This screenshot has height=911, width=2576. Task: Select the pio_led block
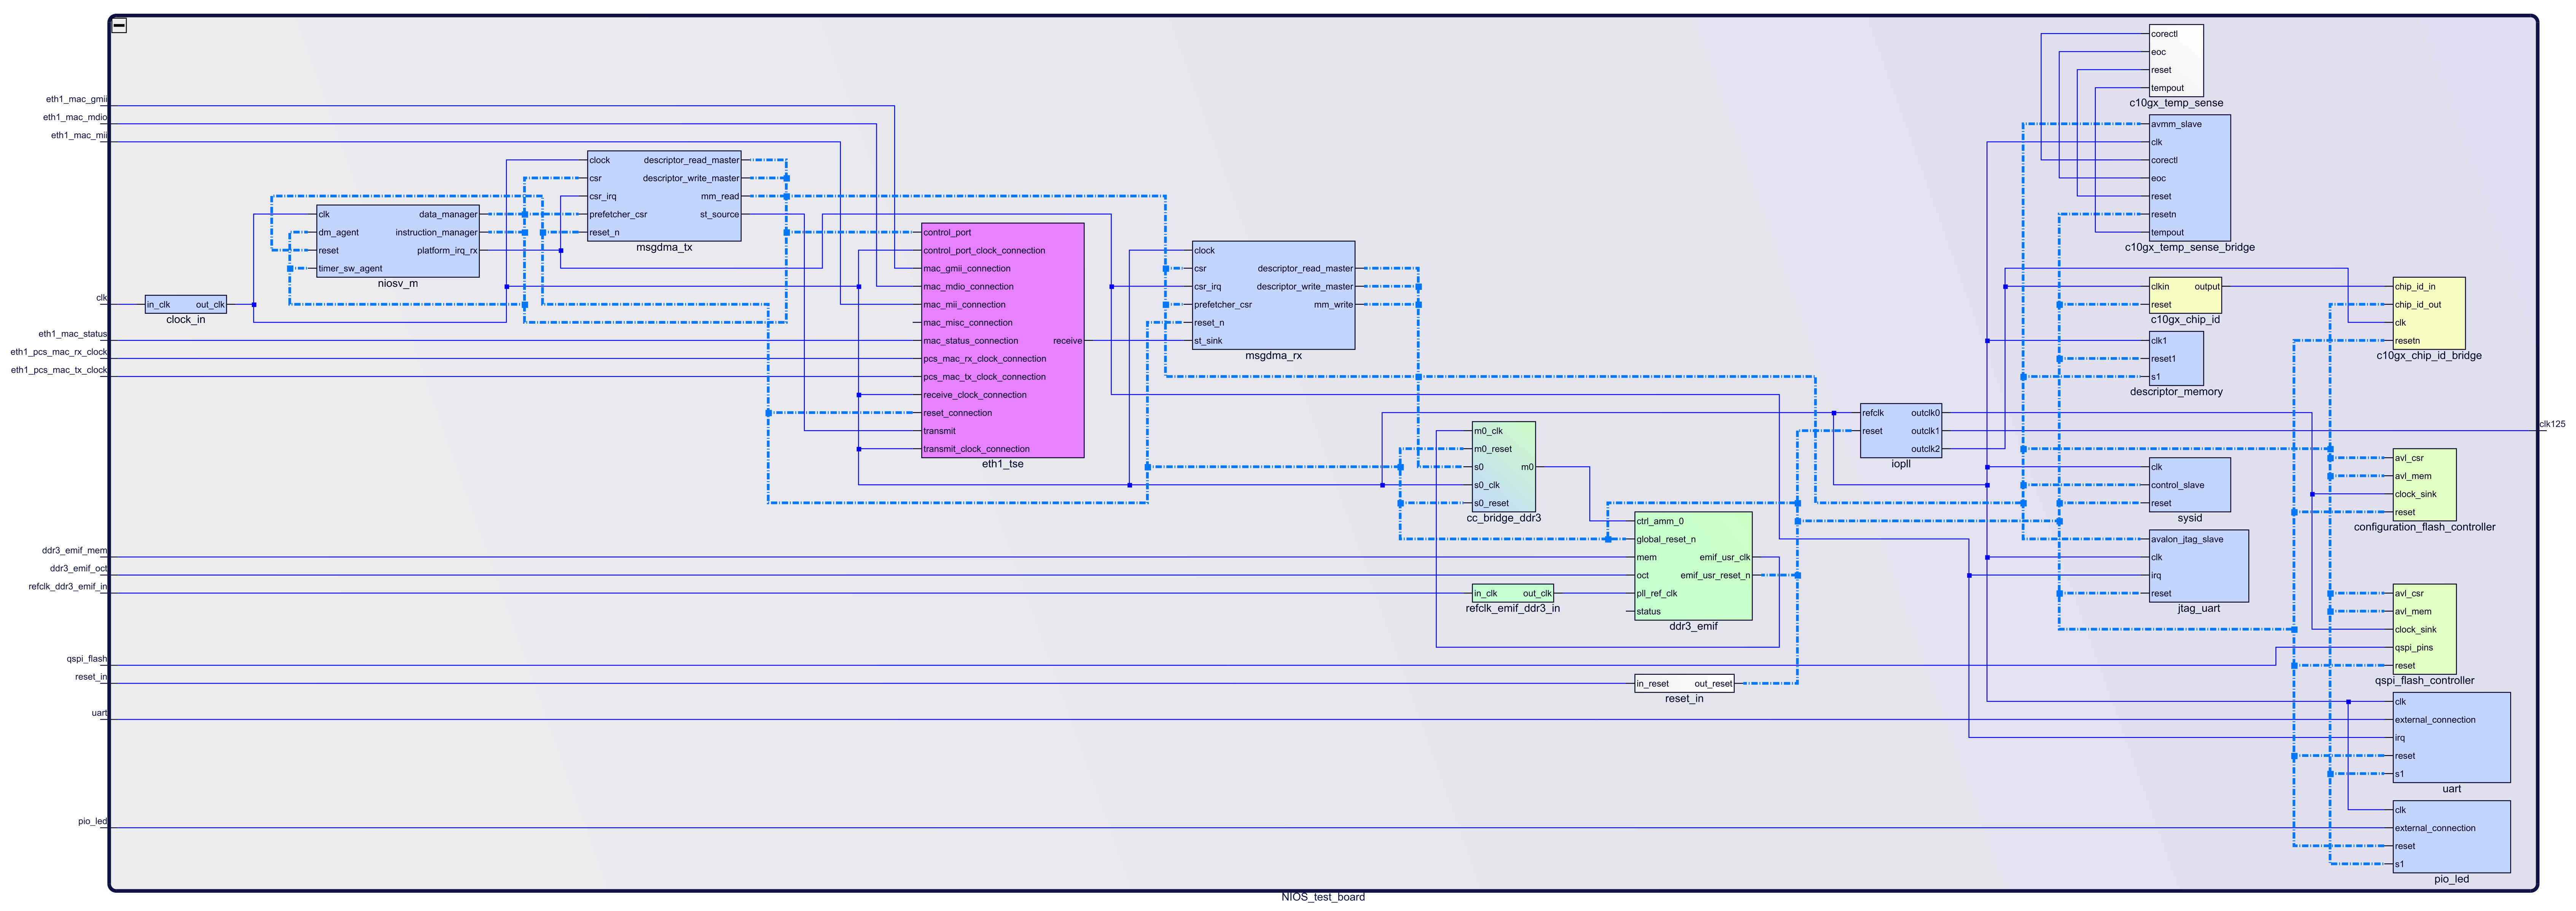[x=2451, y=836]
